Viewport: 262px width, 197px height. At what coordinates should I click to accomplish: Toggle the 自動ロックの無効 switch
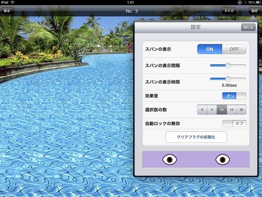click(234, 124)
